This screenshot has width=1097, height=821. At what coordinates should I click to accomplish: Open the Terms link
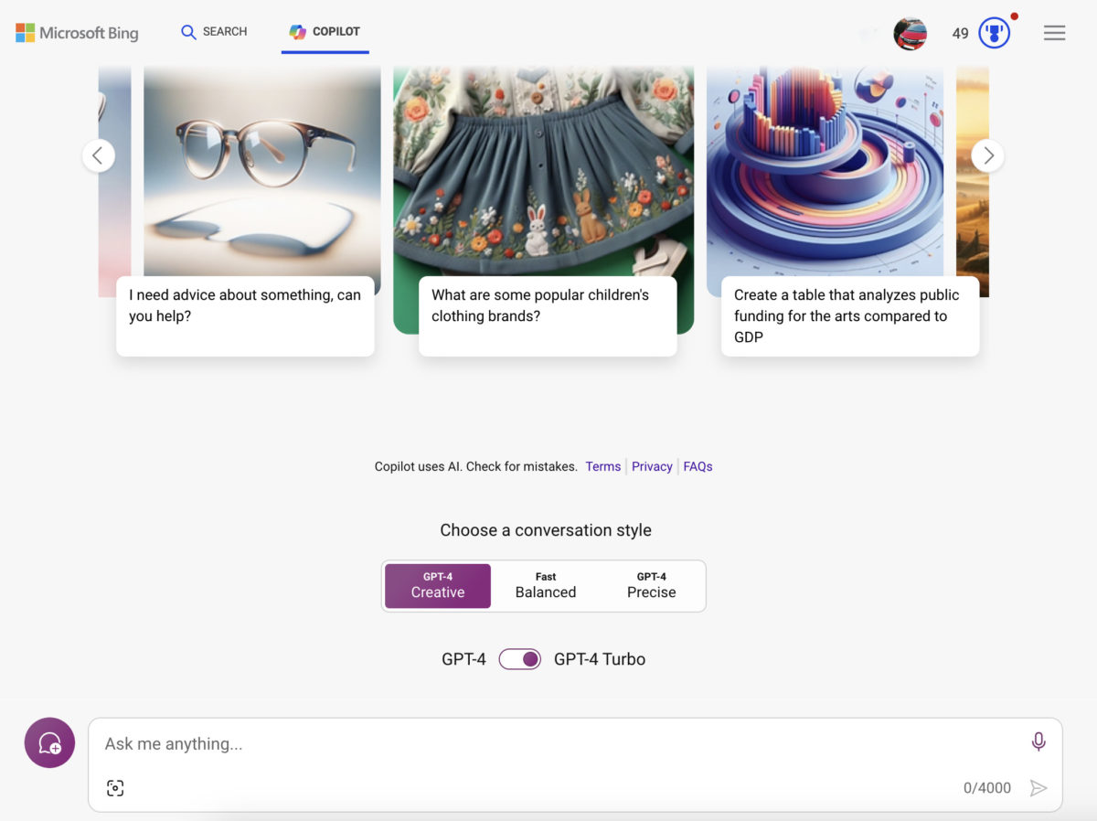tap(603, 466)
